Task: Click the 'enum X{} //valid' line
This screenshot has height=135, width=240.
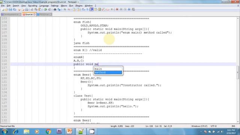Action: [x=87, y=50]
